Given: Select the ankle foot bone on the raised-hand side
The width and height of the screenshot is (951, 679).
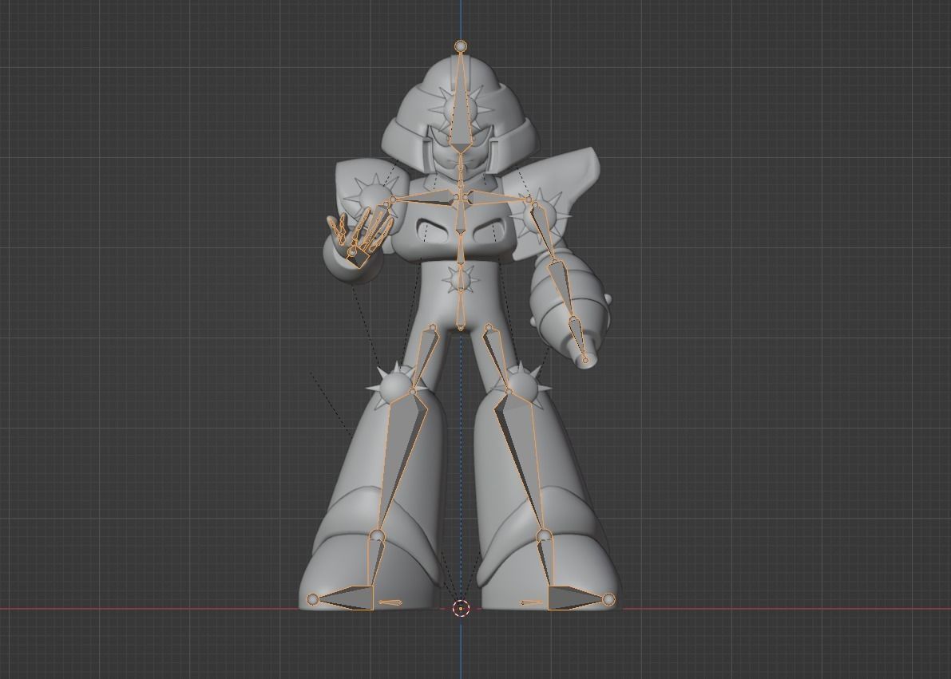Looking at the screenshot, I should [x=374, y=564].
